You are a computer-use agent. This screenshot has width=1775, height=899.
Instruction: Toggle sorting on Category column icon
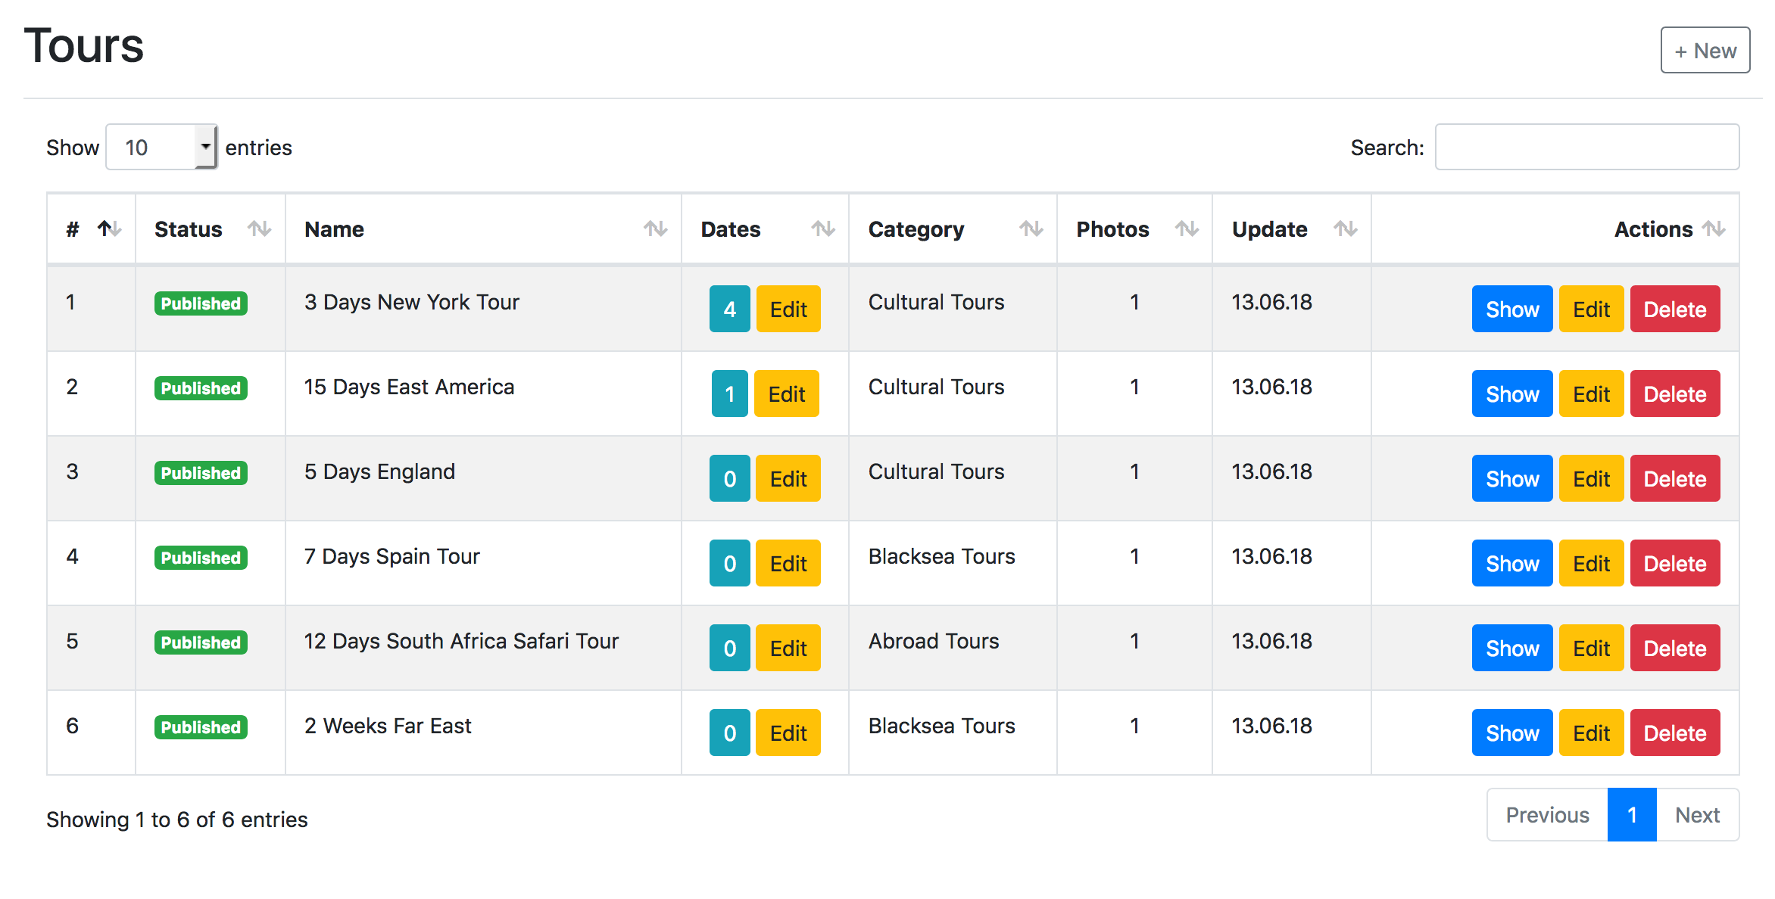(x=1031, y=229)
